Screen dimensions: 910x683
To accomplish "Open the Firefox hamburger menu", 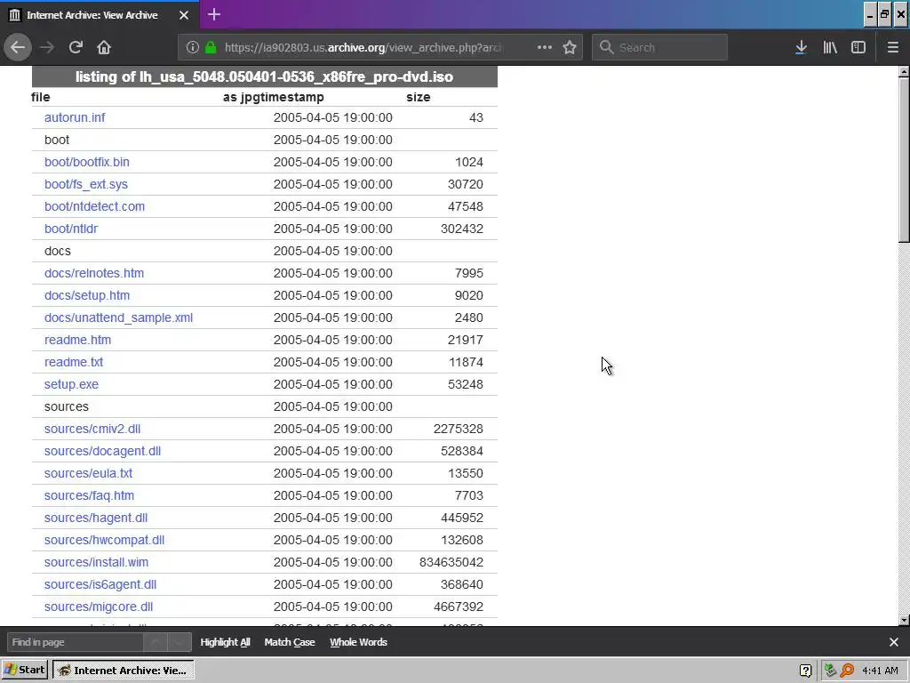I will click(893, 47).
